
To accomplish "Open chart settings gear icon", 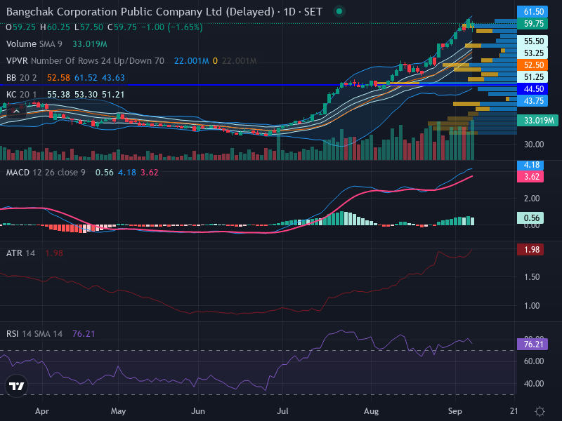I will click(x=540, y=411).
